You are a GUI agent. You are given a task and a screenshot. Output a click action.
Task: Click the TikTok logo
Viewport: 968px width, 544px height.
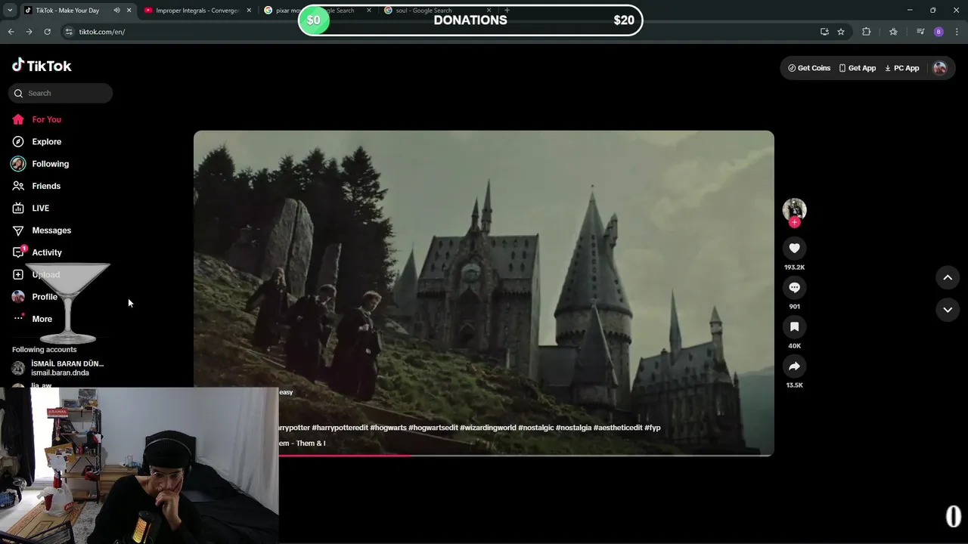click(x=42, y=66)
